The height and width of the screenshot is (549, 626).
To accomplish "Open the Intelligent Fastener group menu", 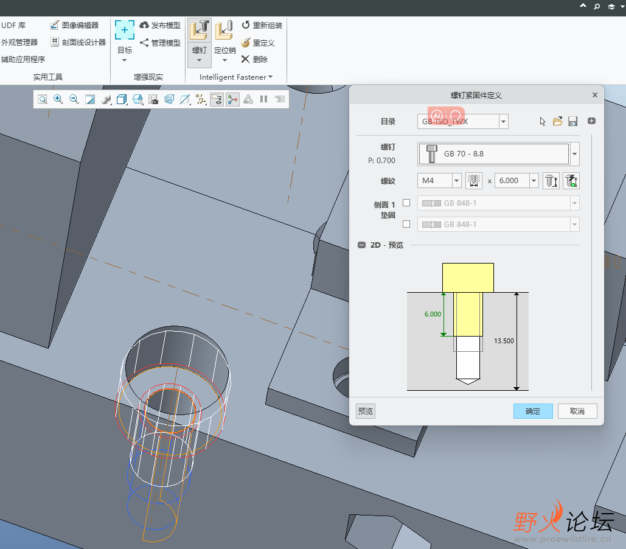I will [x=236, y=77].
